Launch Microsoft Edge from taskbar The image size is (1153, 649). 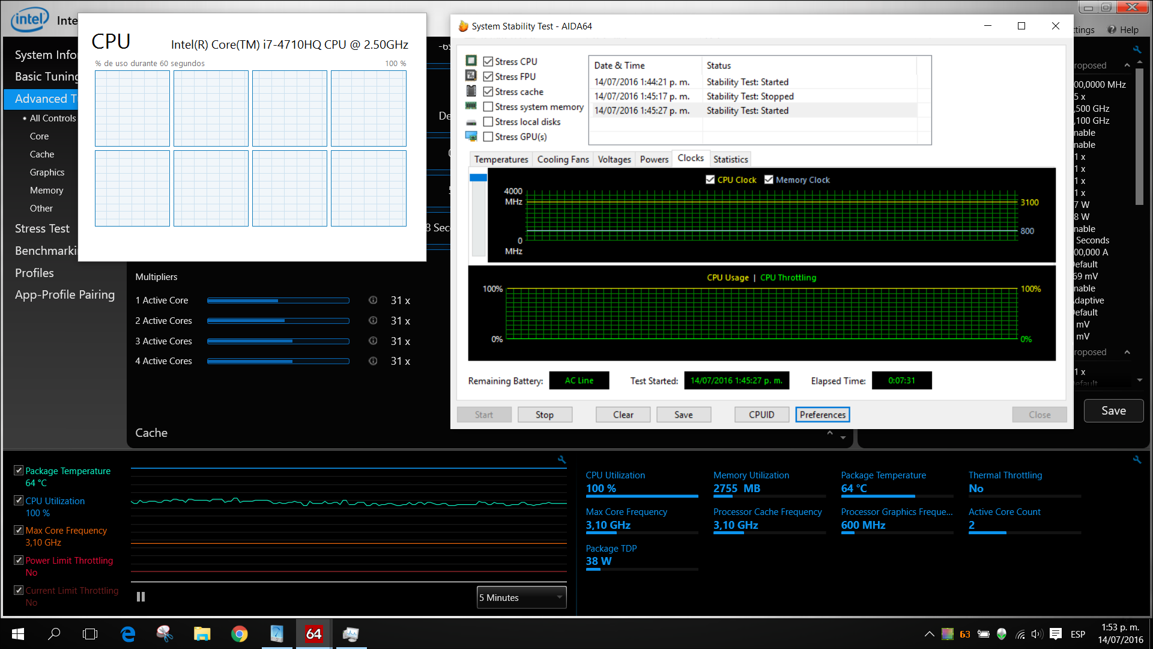pyautogui.click(x=128, y=634)
